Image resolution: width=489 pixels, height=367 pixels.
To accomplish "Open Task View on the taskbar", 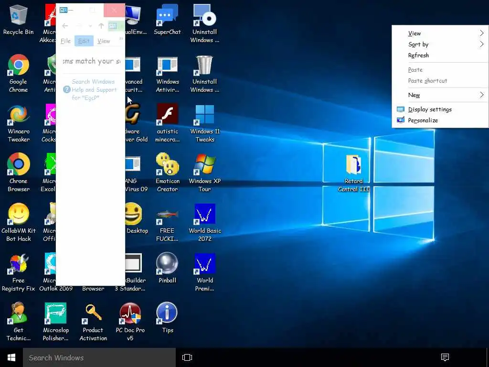I will point(187,357).
